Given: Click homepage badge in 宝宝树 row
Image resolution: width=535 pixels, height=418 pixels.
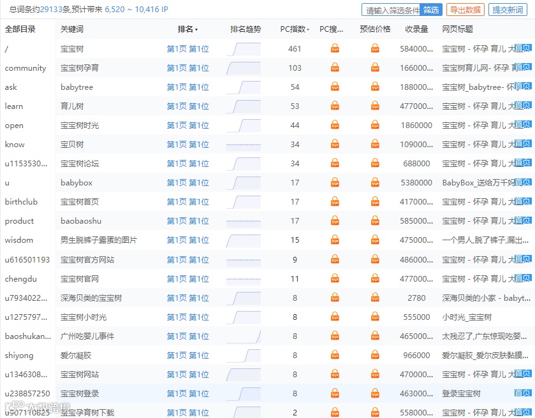Looking at the screenshot, I should [x=523, y=48].
